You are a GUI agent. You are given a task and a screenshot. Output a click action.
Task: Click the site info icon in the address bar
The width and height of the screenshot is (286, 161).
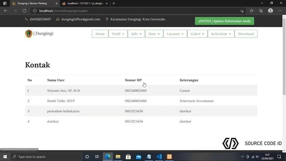(35, 11)
